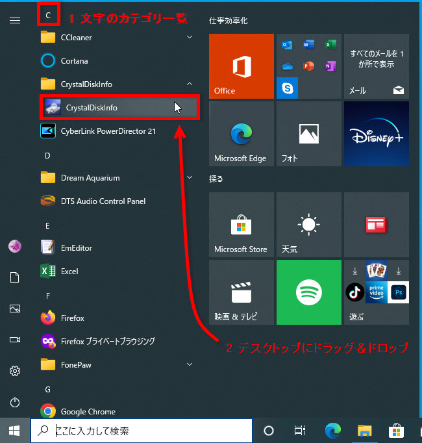The width and height of the screenshot is (422, 443).
Task: Open the Disney+ tile
Action: click(376, 134)
